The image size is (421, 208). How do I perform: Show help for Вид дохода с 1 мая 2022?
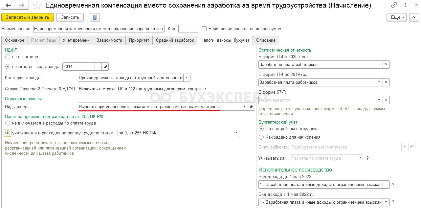click(x=393, y=202)
